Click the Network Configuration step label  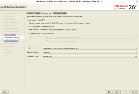[12, 32]
